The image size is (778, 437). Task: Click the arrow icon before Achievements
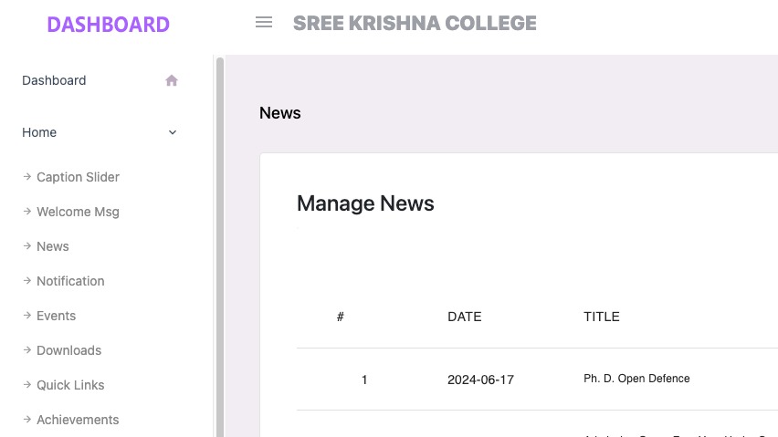27,419
